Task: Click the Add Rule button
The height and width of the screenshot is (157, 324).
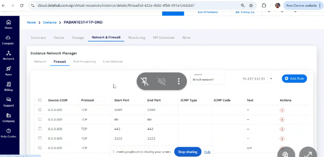Action: 294,78
